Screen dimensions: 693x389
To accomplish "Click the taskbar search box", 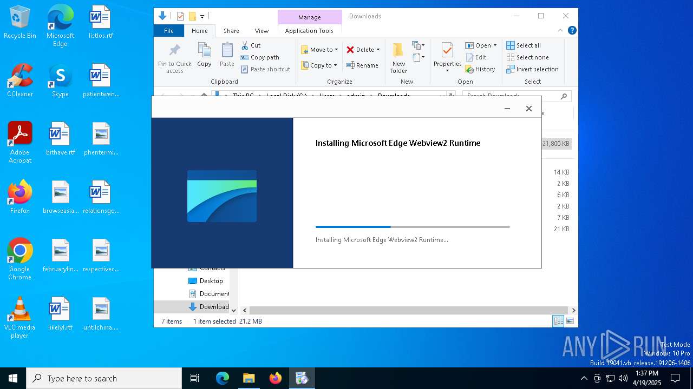I will tap(104, 378).
